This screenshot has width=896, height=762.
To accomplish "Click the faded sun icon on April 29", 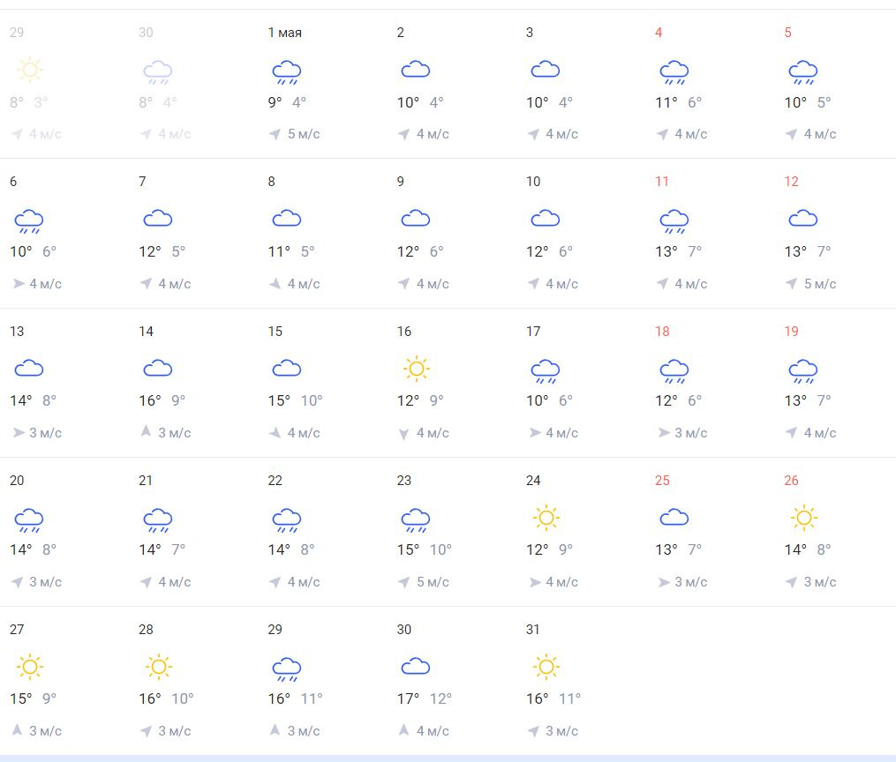I will pyautogui.click(x=29, y=71).
